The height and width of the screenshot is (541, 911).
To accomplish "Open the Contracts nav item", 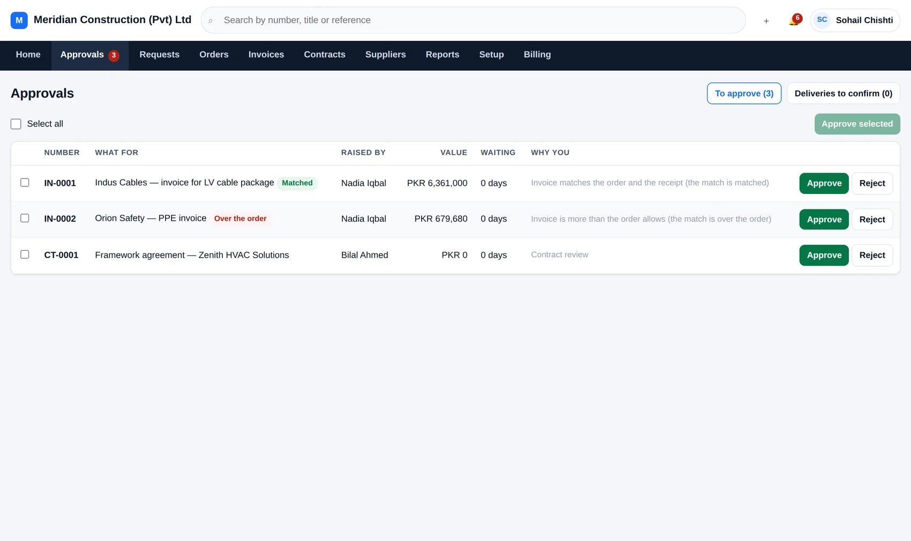I will (x=325, y=55).
